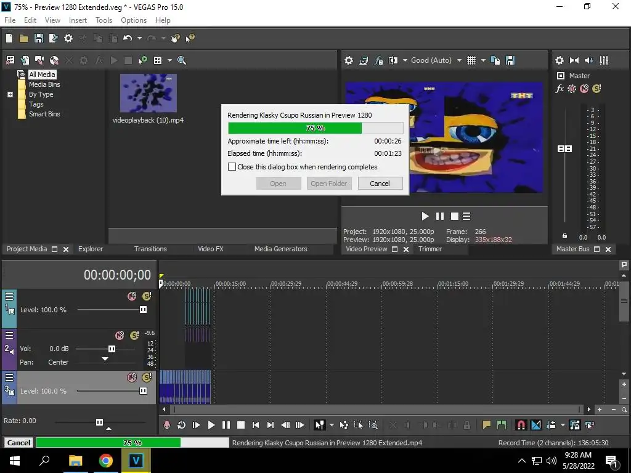Click Stop button in timeline transport bar
The width and height of the screenshot is (631, 473).
click(241, 425)
